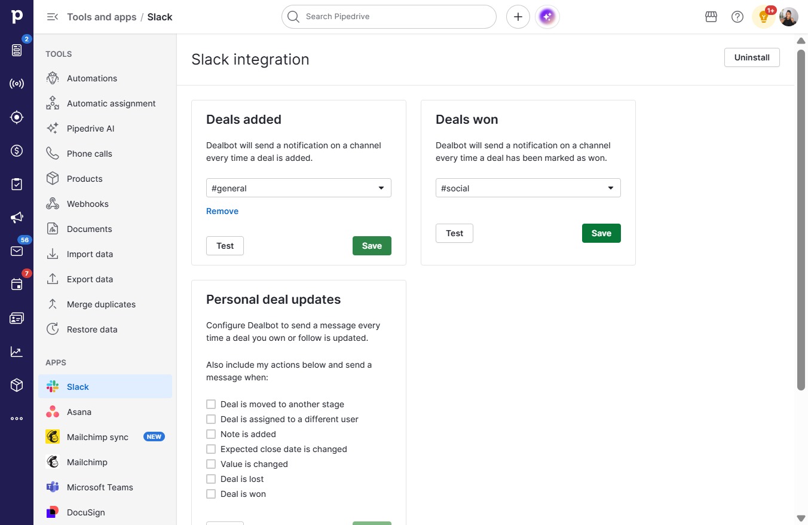Screen dimensions: 808x525
Task: Open the #general channel dropdown for Deals added
Action: (299, 188)
